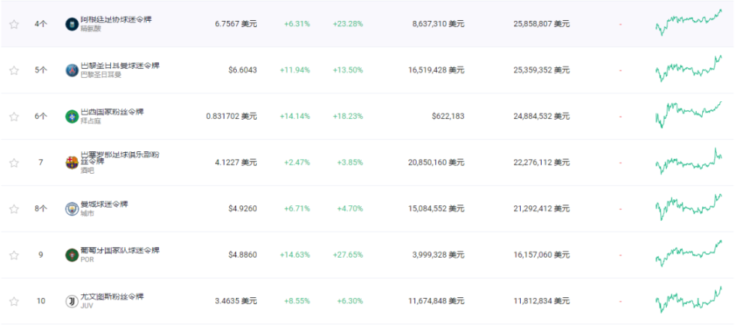Open the 尤文图斯粉丝令牌 token page
The width and height of the screenshot is (750, 325).
click(x=112, y=296)
